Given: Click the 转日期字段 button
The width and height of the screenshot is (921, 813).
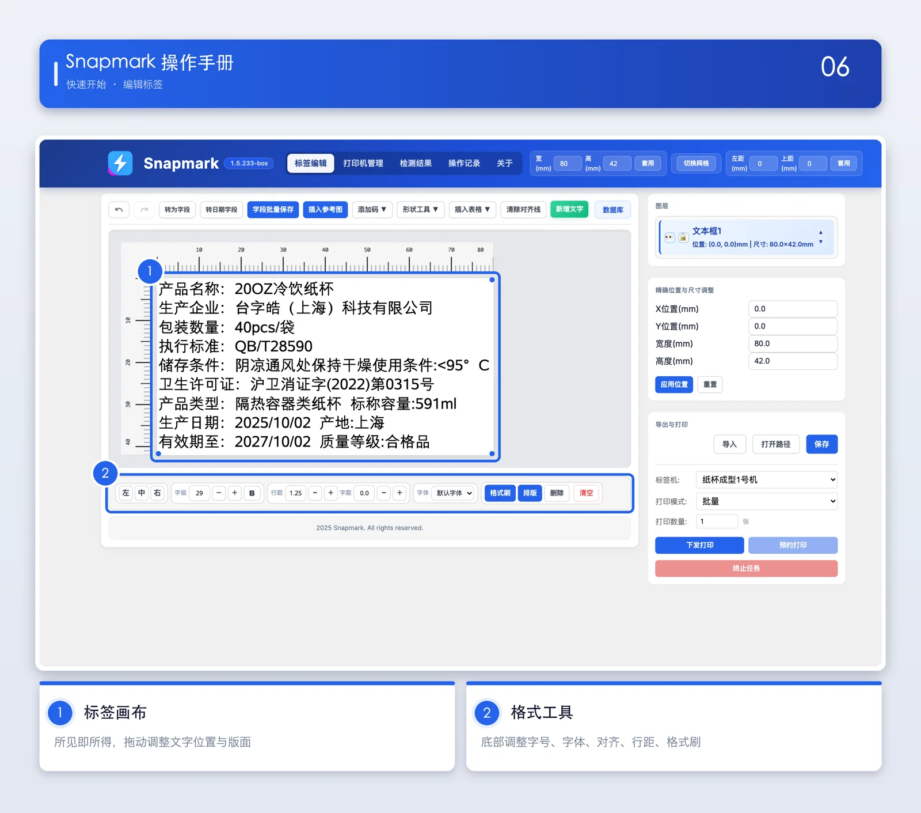Looking at the screenshot, I should [x=222, y=210].
